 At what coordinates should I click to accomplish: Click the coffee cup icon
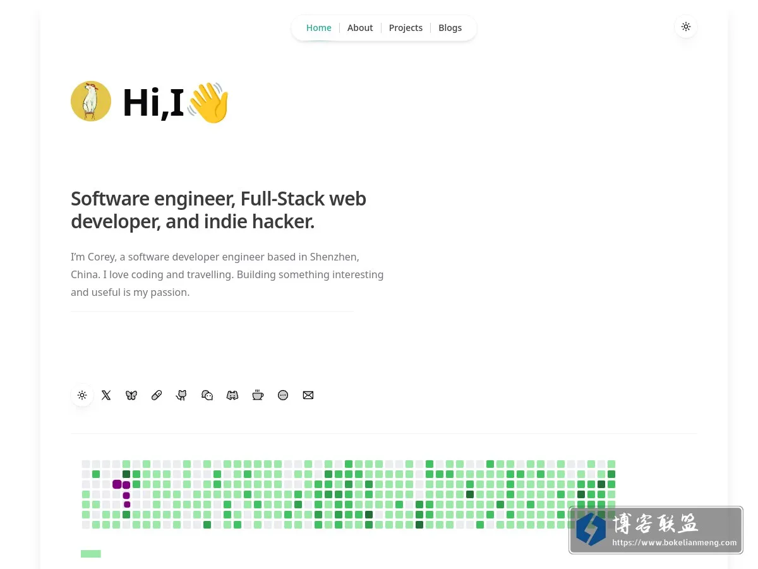click(258, 395)
